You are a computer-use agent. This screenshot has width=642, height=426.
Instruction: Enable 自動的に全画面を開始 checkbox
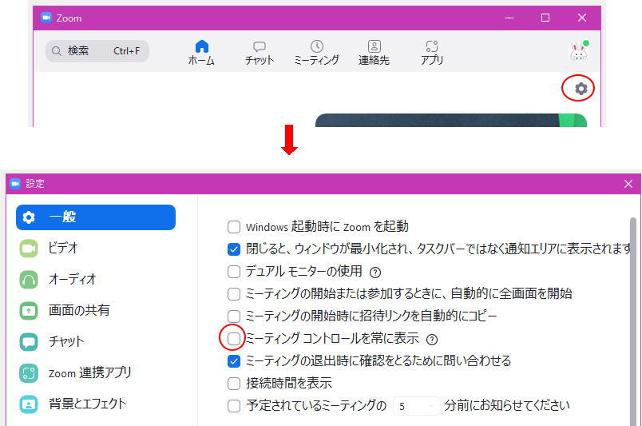click(234, 293)
